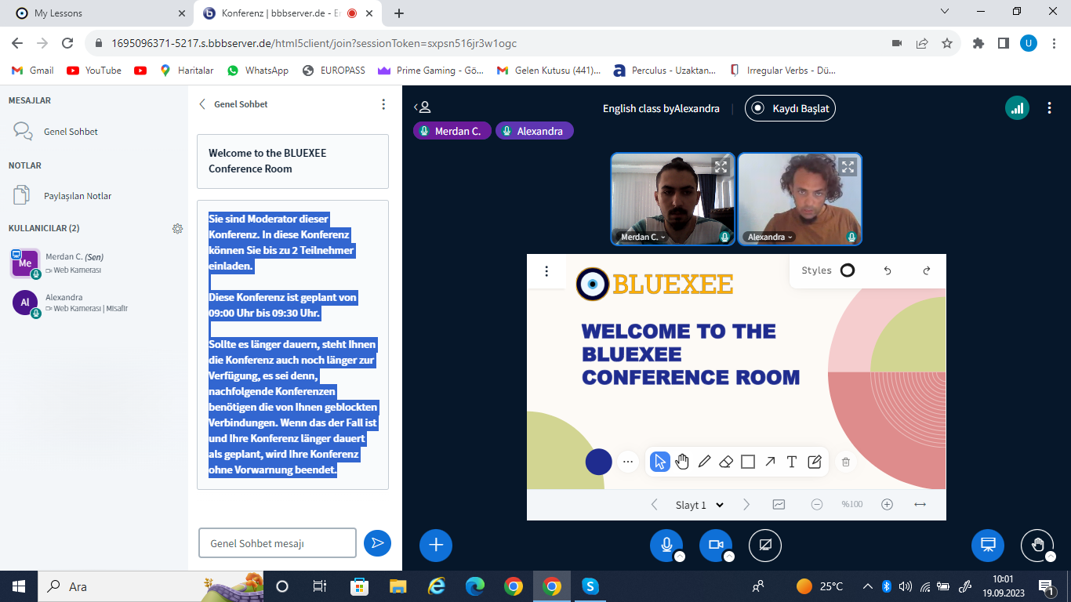
Task: Open Genel Sohbet chat options menu
Action: [x=383, y=104]
